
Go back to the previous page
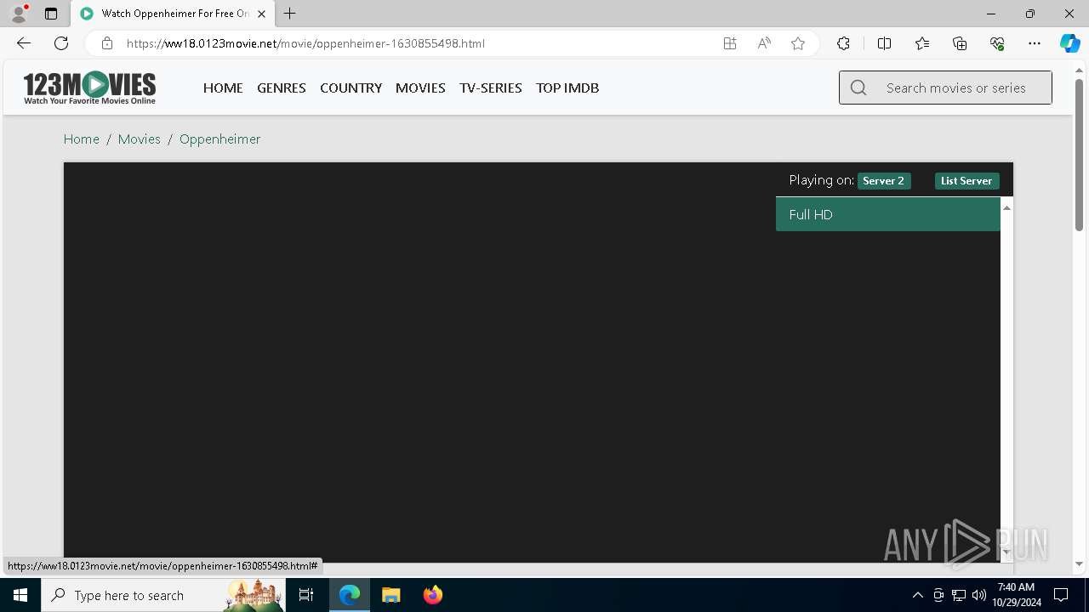pos(24,43)
